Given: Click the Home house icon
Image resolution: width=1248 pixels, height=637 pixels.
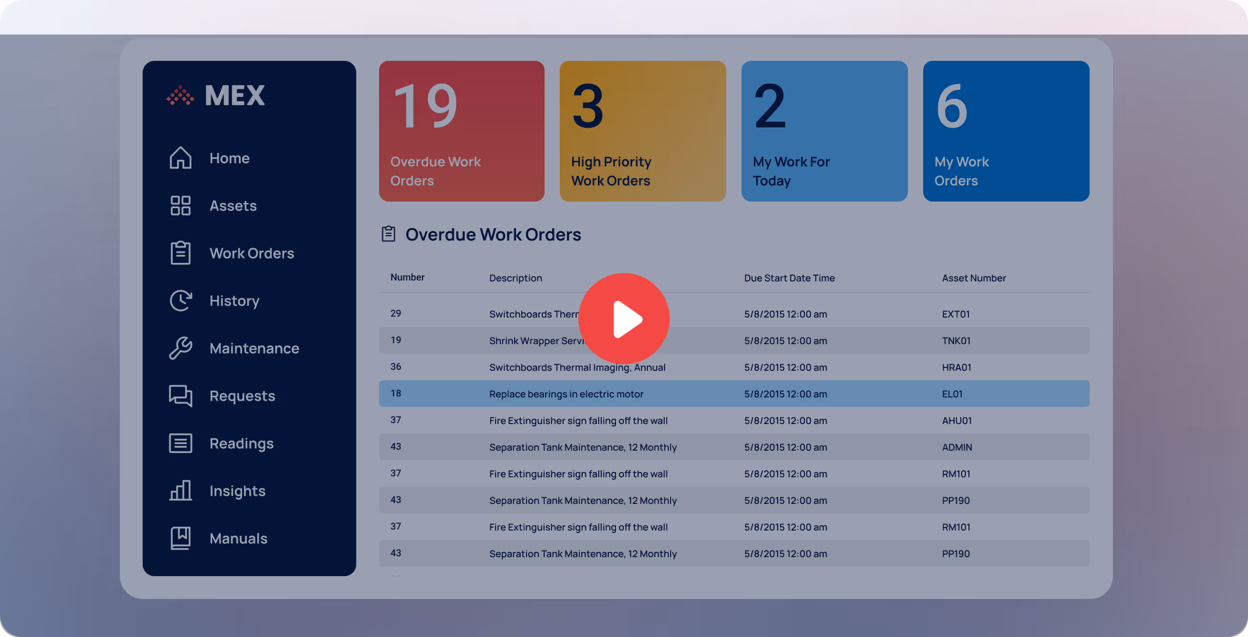Looking at the screenshot, I should point(180,158).
